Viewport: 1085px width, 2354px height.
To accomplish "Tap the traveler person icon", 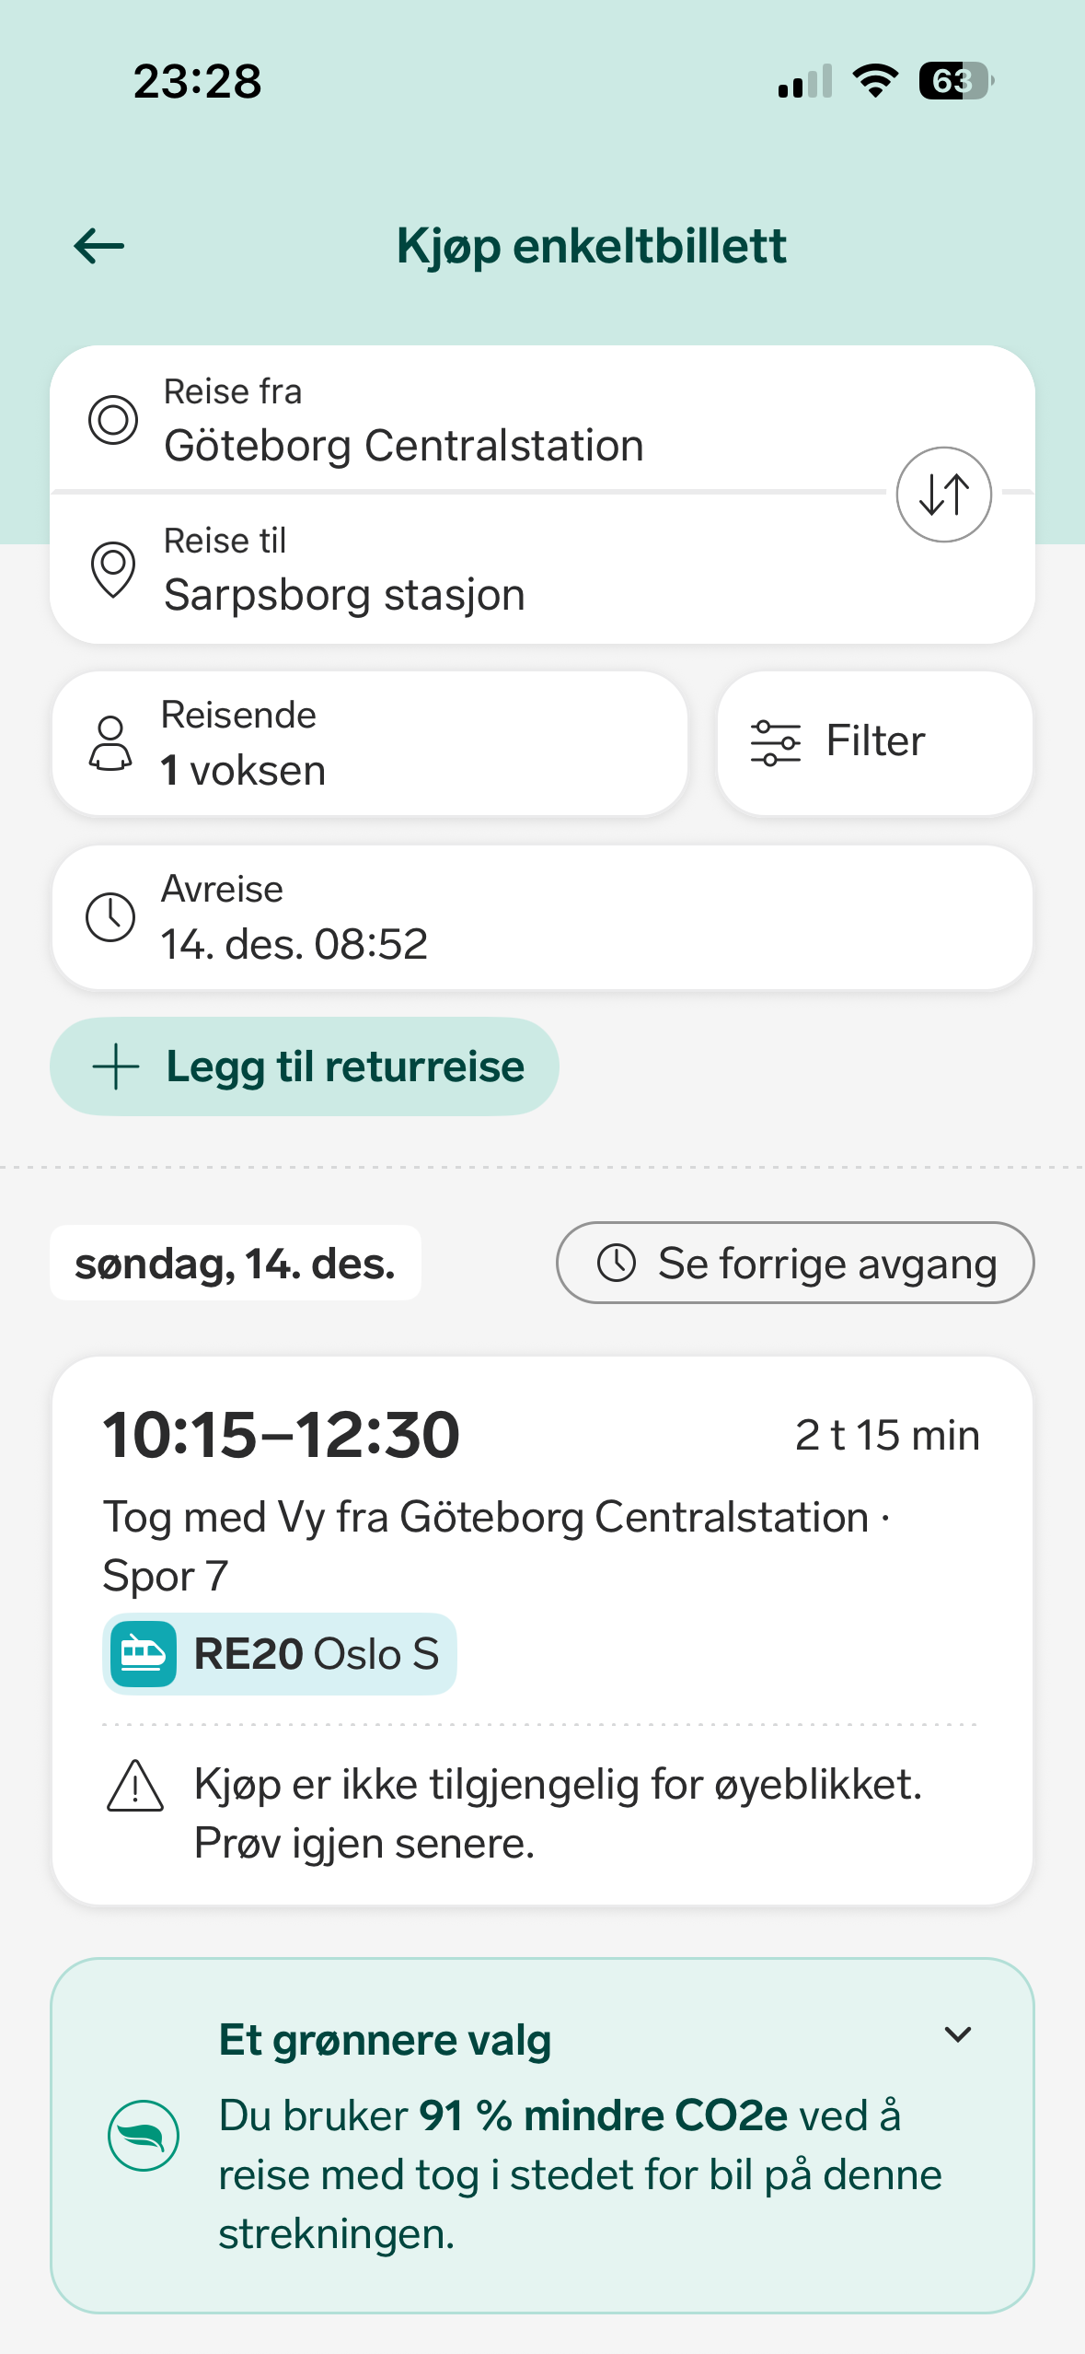I will pos(110,743).
